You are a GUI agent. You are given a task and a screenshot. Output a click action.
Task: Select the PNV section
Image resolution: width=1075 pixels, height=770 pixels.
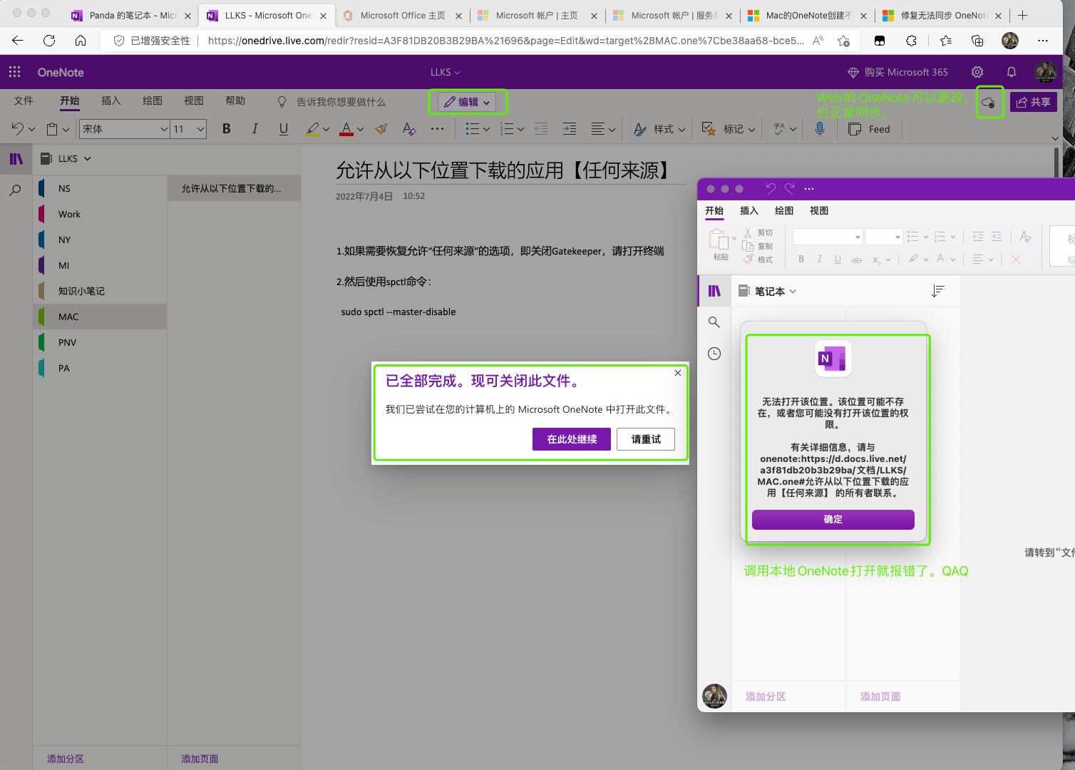click(x=100, y=342)
